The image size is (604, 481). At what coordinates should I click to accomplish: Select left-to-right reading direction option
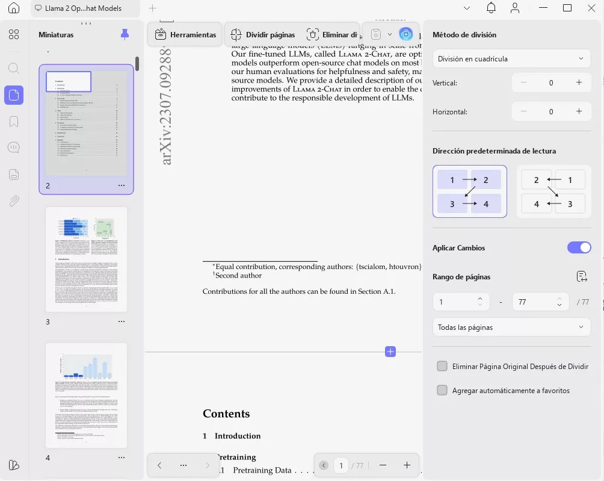pyautogui.click(x=470, y=191)
